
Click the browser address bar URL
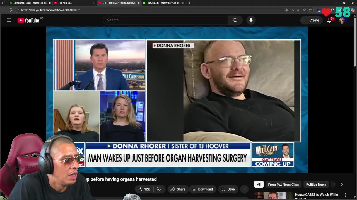[x=50, y=10]
